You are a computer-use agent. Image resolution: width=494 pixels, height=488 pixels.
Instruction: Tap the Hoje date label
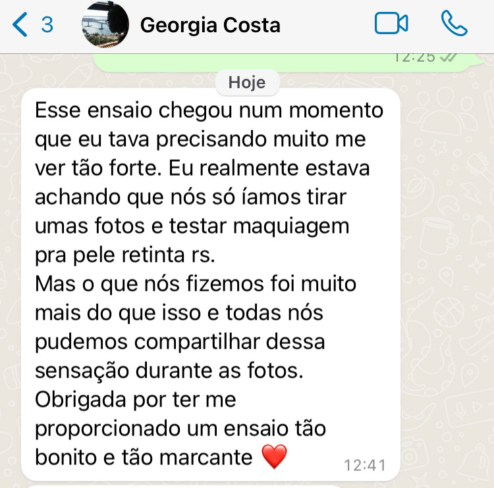247,82
